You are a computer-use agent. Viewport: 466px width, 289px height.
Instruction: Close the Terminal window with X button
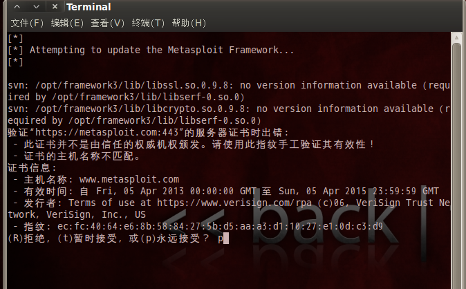pyautogui.click(x=55, y=6)
